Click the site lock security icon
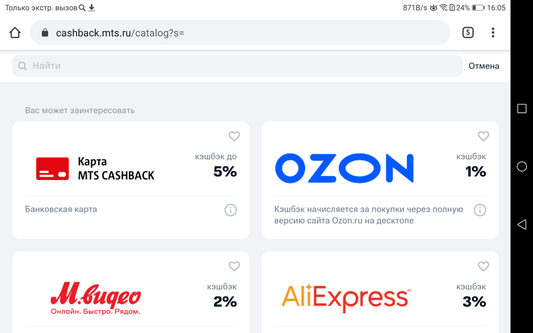Viewport: 533px width, 333px height. [45, 33]
